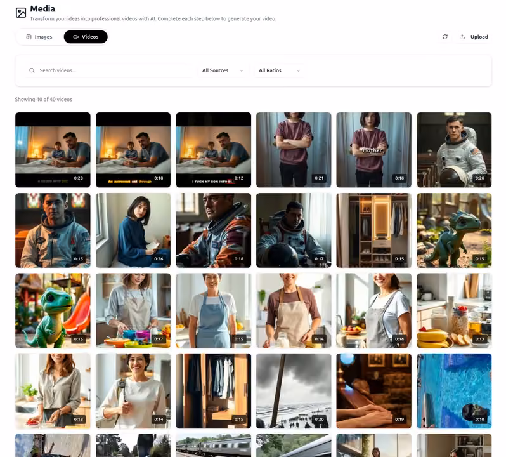
Task: Open the train on tracks video
Action: point(214,446)
